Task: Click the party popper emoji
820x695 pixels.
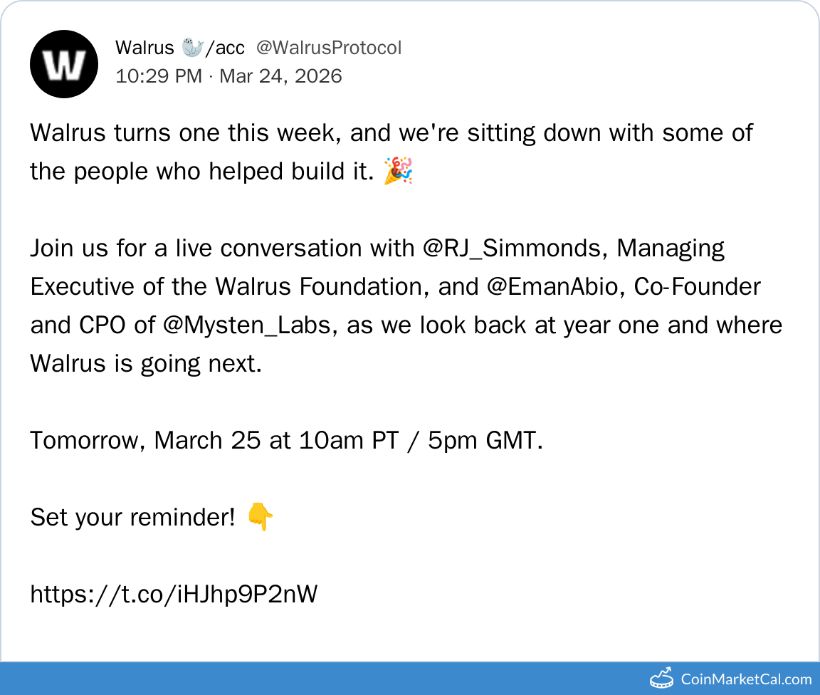Action: (x=399, y=171)
